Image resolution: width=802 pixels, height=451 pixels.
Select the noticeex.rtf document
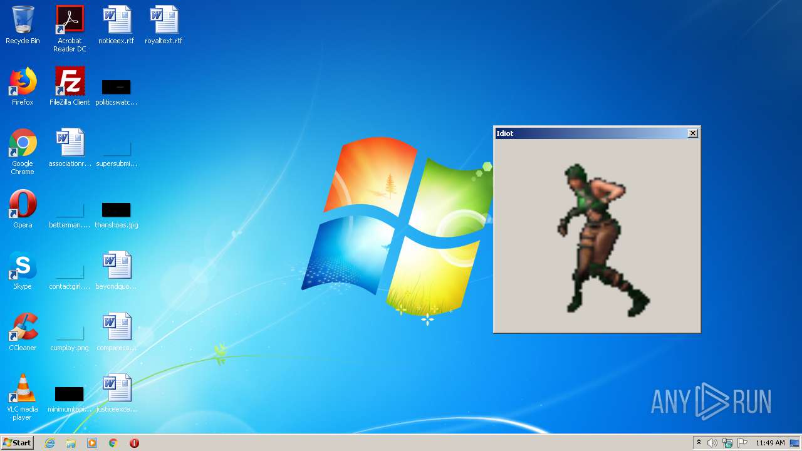click(117, 25)
